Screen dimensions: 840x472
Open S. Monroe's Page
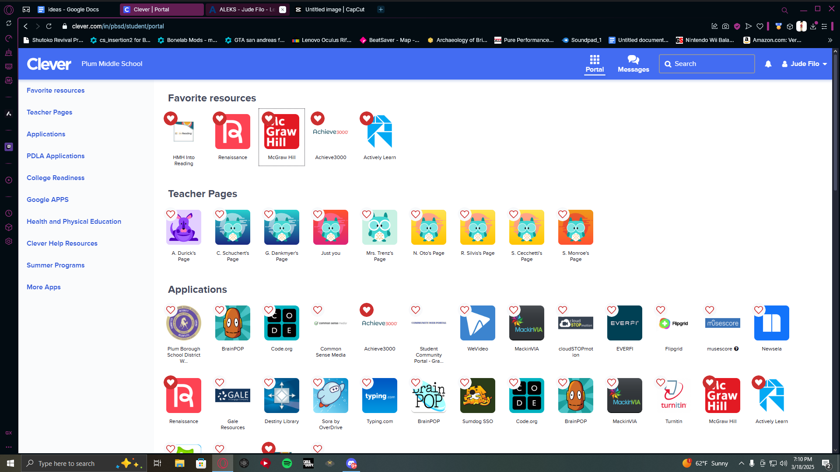[x=576, y=227]
